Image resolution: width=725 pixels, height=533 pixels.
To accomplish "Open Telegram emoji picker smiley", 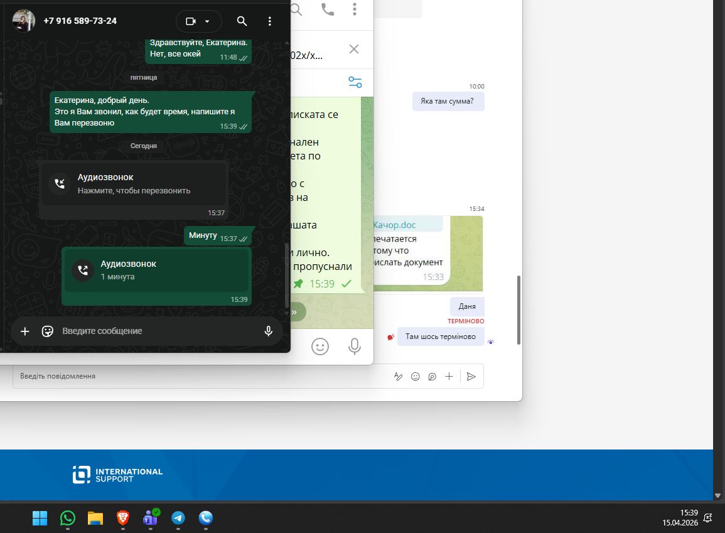I will [320, 347].
